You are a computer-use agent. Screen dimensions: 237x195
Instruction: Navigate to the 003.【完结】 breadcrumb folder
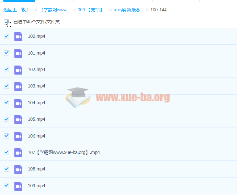[x=93, y=10]
